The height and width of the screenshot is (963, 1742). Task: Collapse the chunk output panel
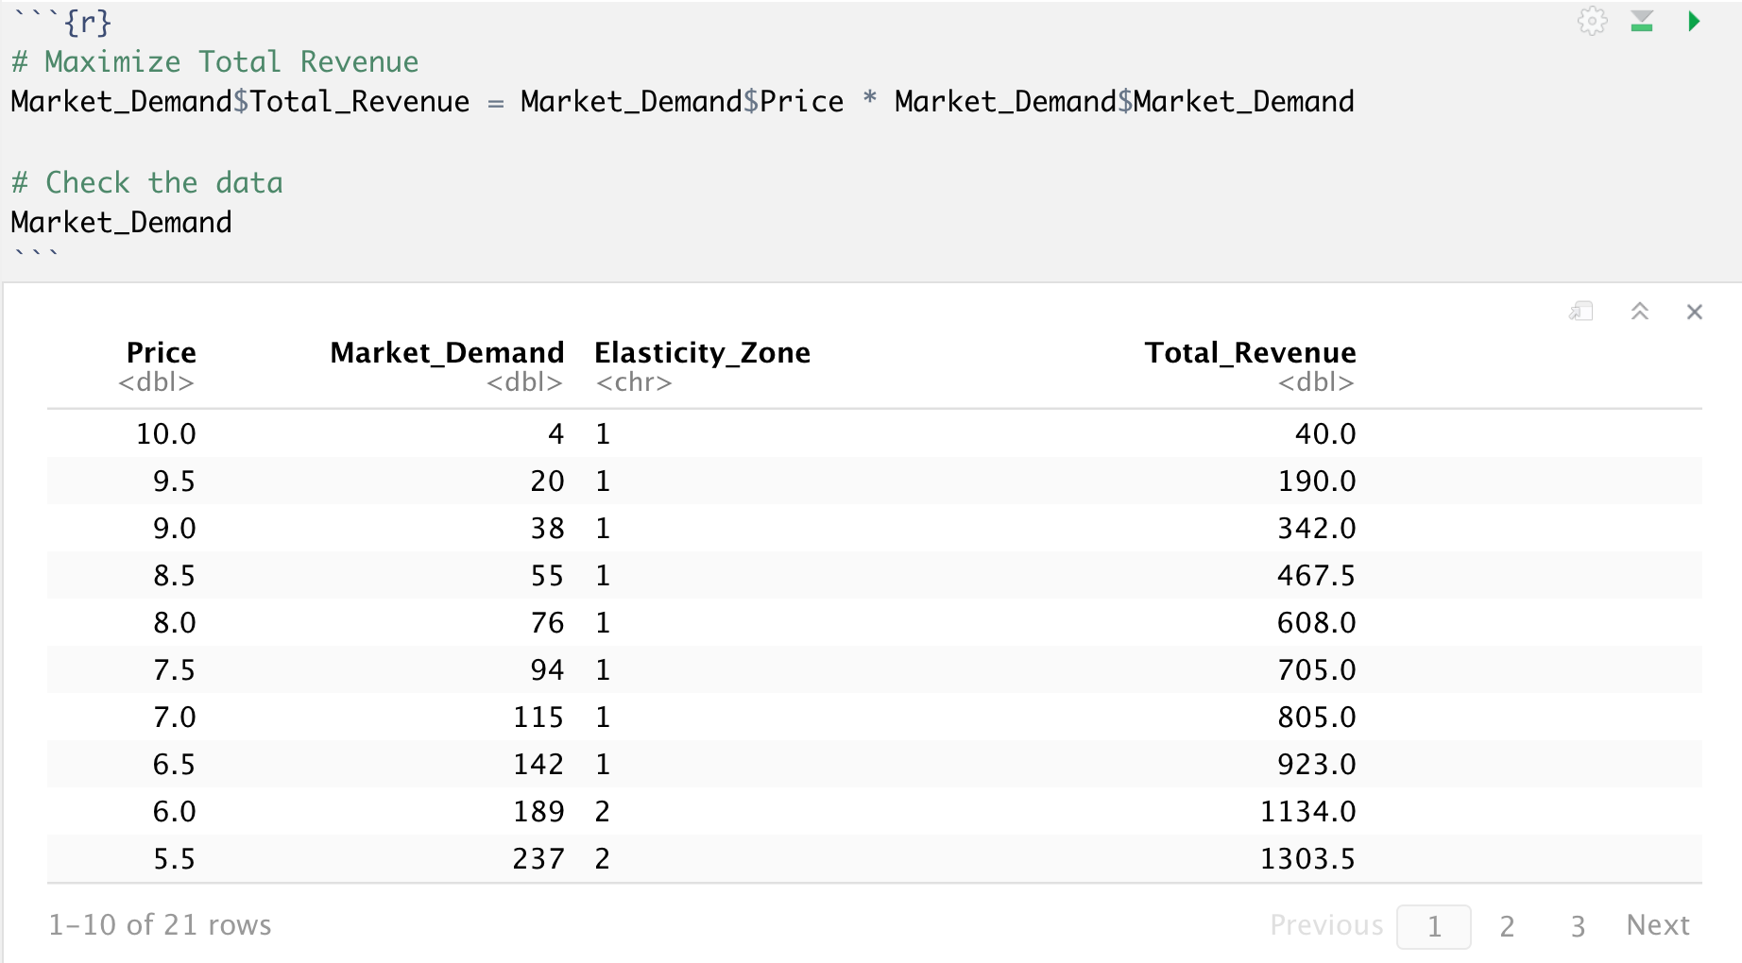[1640, 312]
